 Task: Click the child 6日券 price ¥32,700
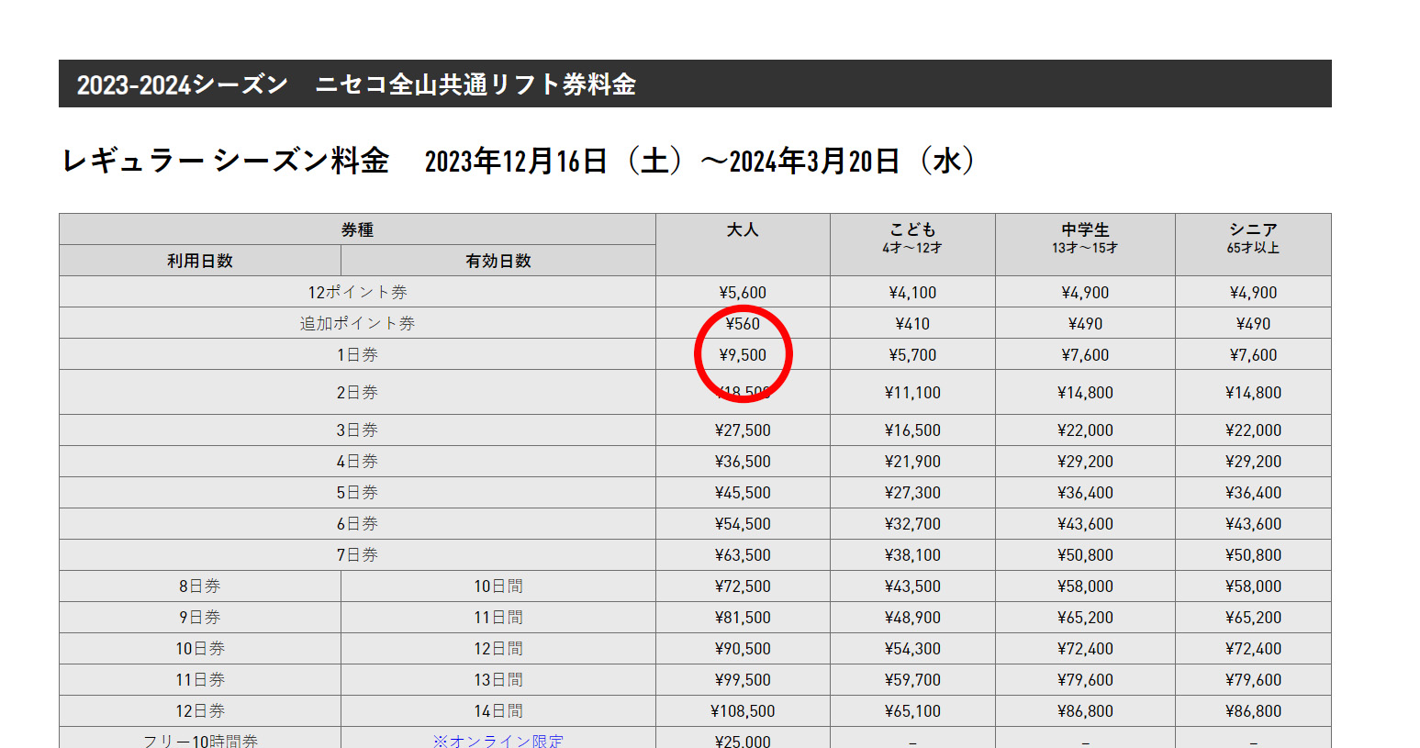[912, 524]
